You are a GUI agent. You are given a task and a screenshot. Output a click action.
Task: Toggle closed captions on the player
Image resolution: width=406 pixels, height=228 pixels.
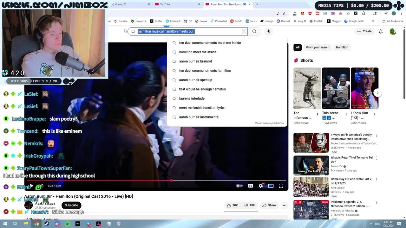(x=251, y=186)
